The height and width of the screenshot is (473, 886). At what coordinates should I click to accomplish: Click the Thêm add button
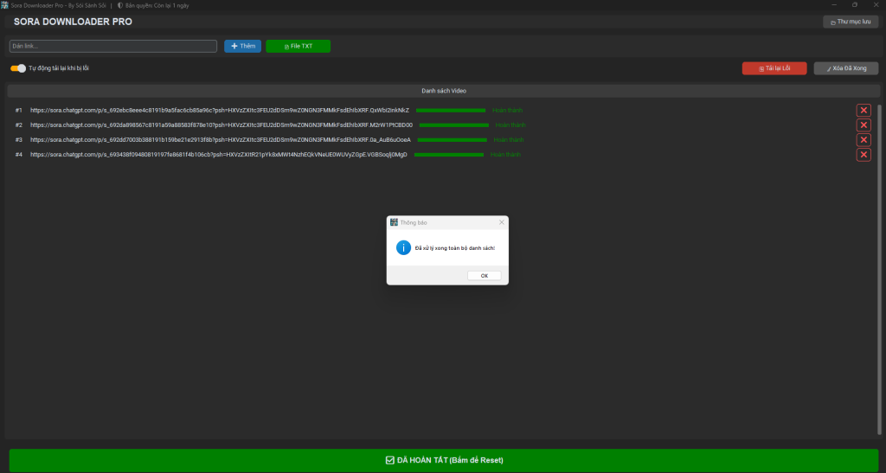click(x=242, y=47)
